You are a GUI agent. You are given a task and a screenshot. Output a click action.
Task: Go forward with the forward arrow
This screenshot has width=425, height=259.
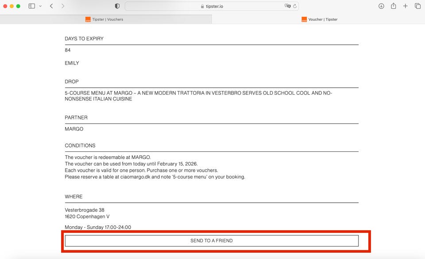[x=62, y=6]
